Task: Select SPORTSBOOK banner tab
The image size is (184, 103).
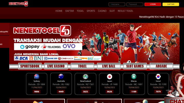Action: (x=30, y=66)
